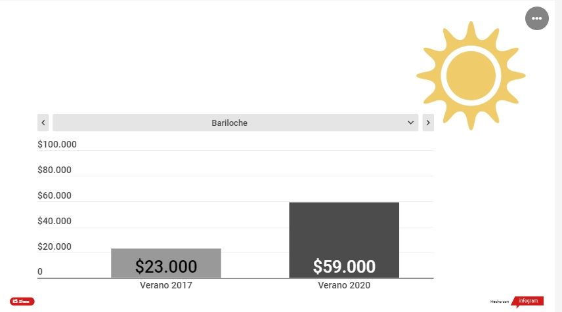This screenshot has height=312, width=562.
Task: Click the $100.000 y-axis label
Action: pos(57,144)
